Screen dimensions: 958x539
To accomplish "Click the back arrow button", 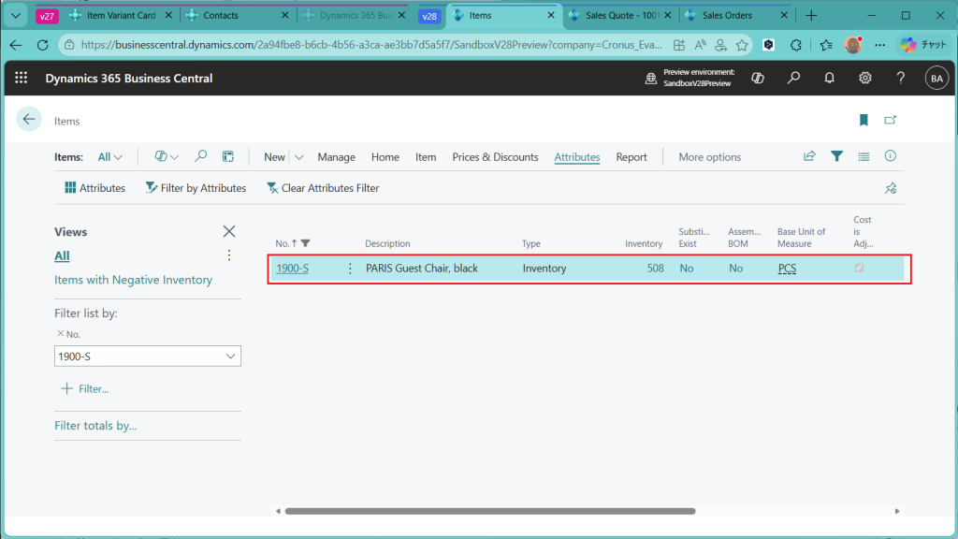I will pos(29,119).
